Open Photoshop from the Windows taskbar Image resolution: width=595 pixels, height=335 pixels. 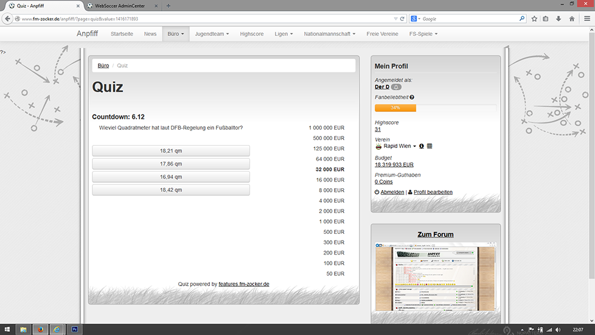pyautogui.click(x=74, y=330)
